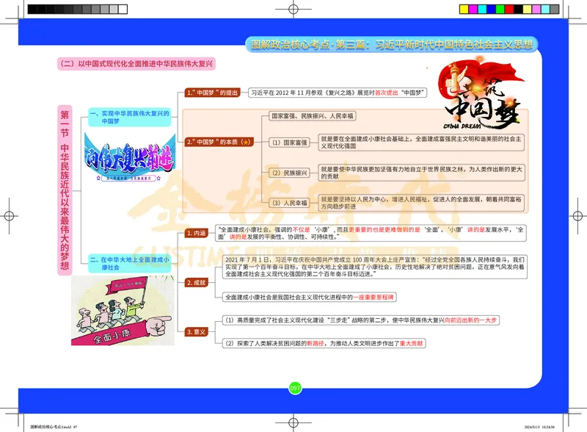The height and width of the screenshot is (432, 587).
Task: Click the top center registration crosshair mark
Action: (293, 10)
